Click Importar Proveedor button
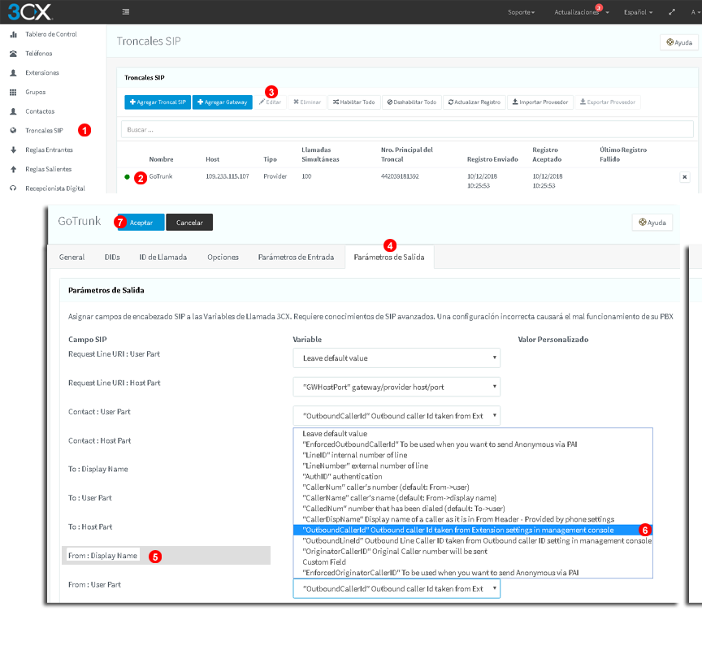This screenshot has width=702, height=650. coord(540,102)
